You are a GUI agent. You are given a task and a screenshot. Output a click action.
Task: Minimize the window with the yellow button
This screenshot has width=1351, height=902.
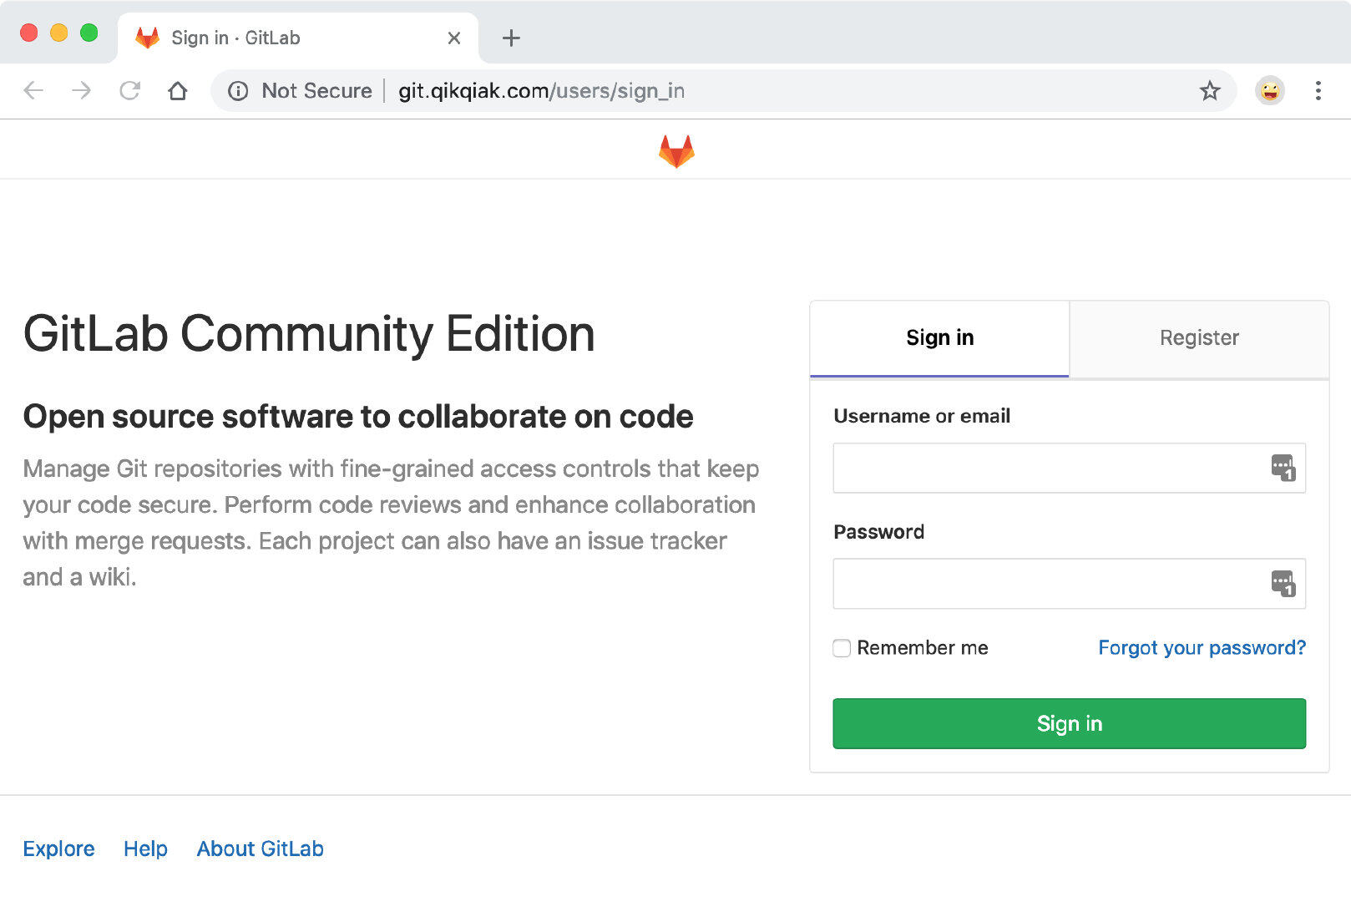click(58, 33)
